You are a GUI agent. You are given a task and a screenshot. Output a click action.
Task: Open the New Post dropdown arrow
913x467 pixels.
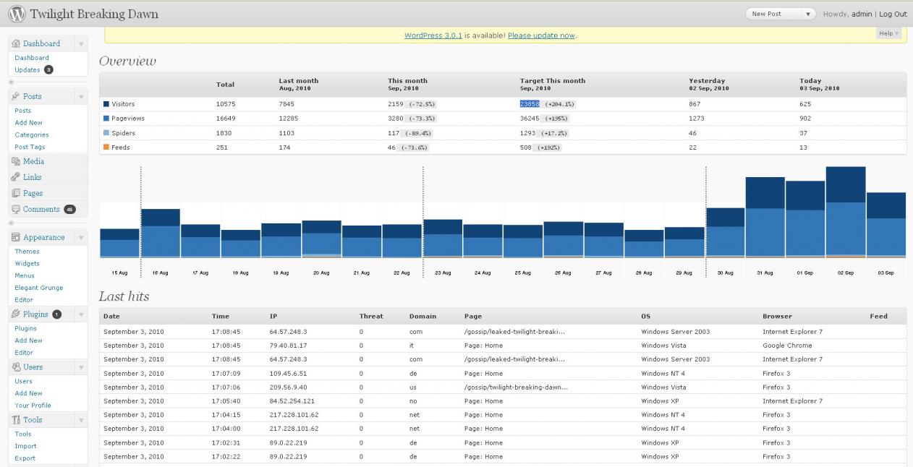pyautogui.click(x=808, y=14)
